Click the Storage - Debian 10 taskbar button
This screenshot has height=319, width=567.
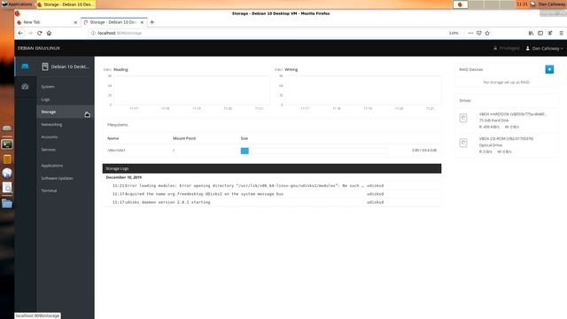(x=66, y=4)
